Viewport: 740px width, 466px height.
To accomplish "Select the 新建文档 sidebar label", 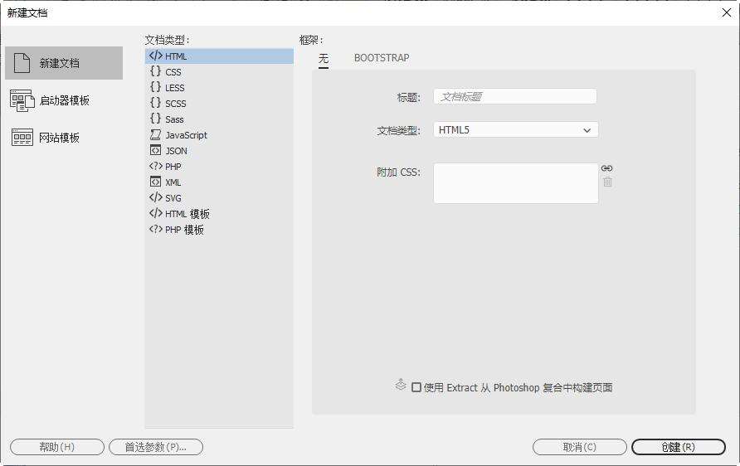I will point(60,63).
